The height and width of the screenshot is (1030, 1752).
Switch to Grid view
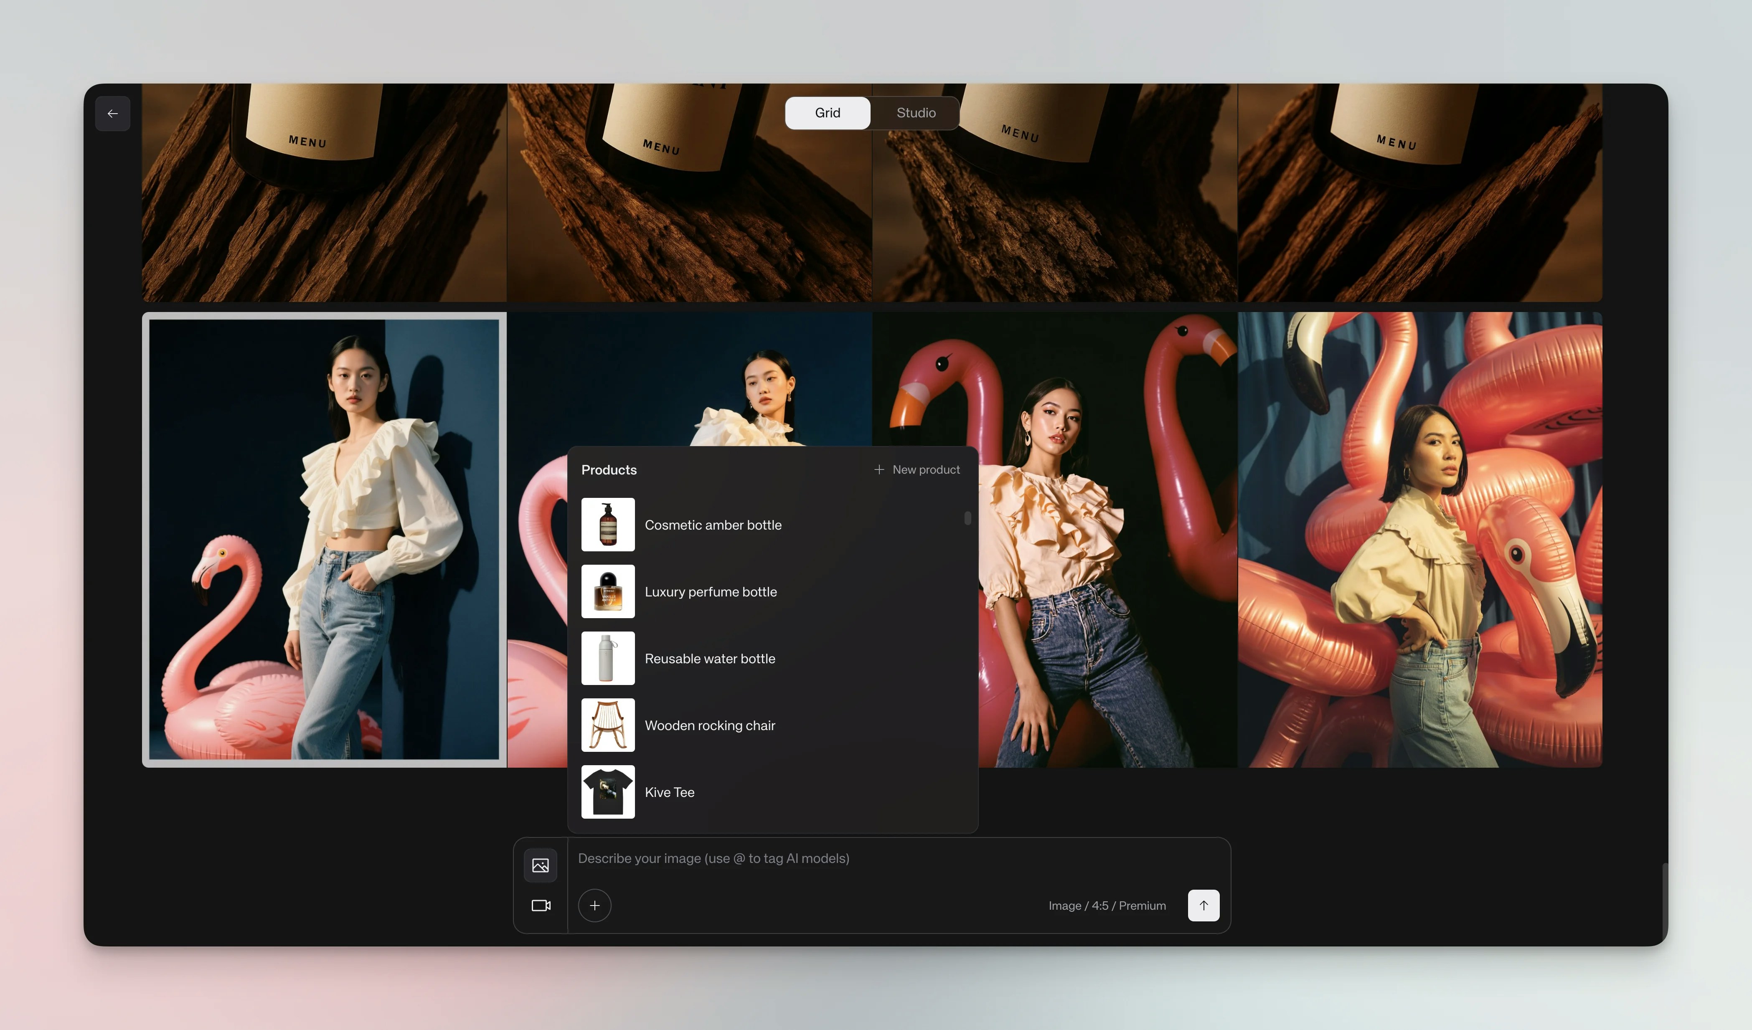pos(827,113)
